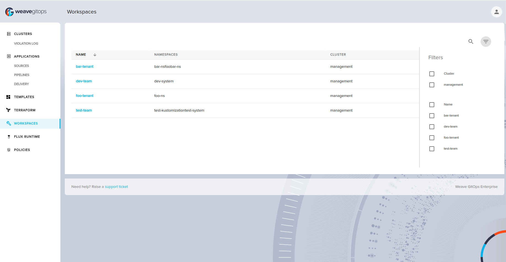This screenshot has width=506, height=262.
Task: Open the bar-tenant workspace link
Action: tap(85, 66)
